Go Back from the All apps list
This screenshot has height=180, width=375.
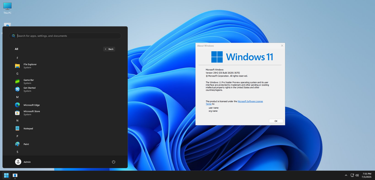[x=109, y=49]
